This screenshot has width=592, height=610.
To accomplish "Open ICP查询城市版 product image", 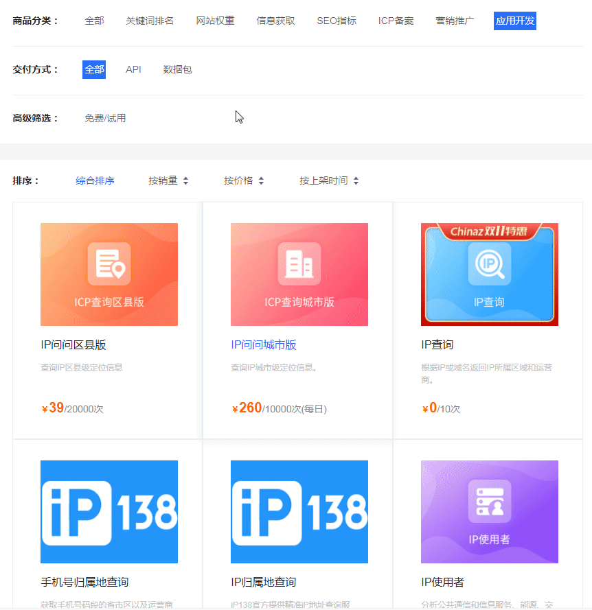I will pos(299,274).
